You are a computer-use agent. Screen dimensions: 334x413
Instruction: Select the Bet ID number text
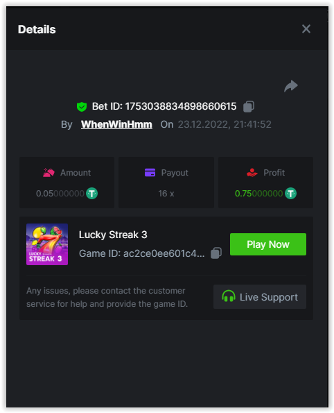[x=181, y=106]
